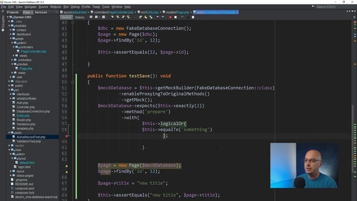Click the interfaces folder icon
Viewport: 357px width, 201px height.
[x=13, y=94]
